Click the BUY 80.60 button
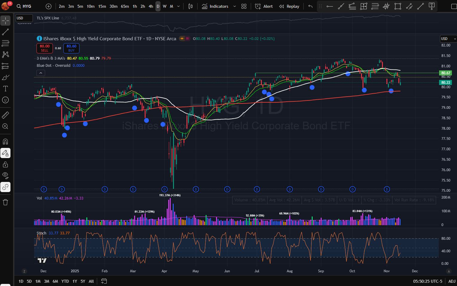This screenshot has height=286, width=457. (71, 48)
